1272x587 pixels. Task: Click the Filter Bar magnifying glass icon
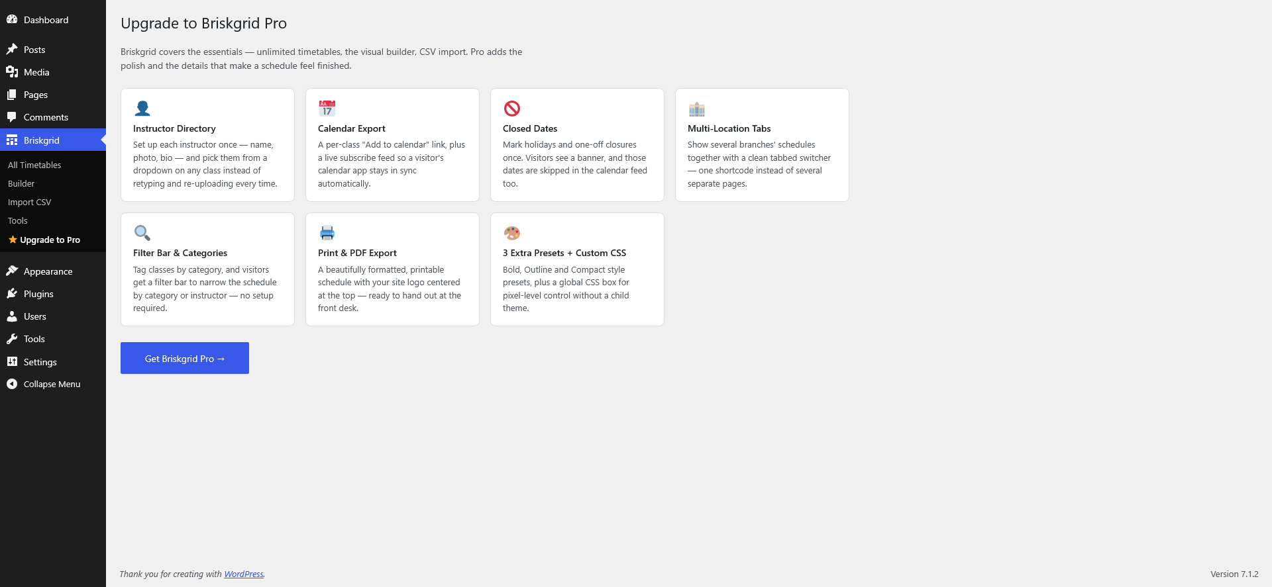(x=142, y=233)
